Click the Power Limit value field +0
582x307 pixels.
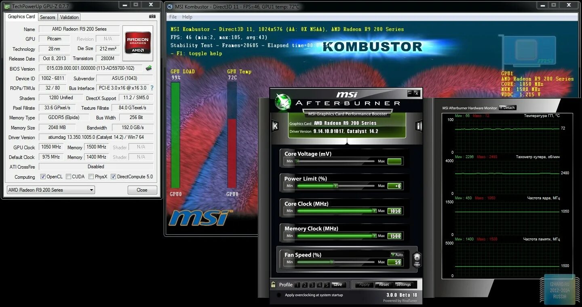click(x=394, y=186)
